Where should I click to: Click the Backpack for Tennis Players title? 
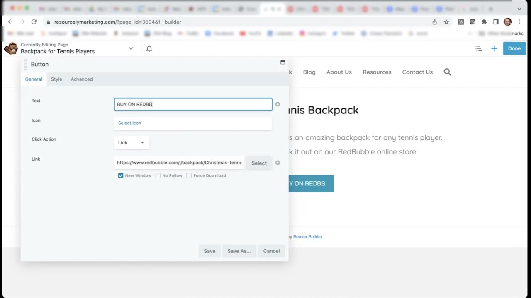[x=58, y=51]
